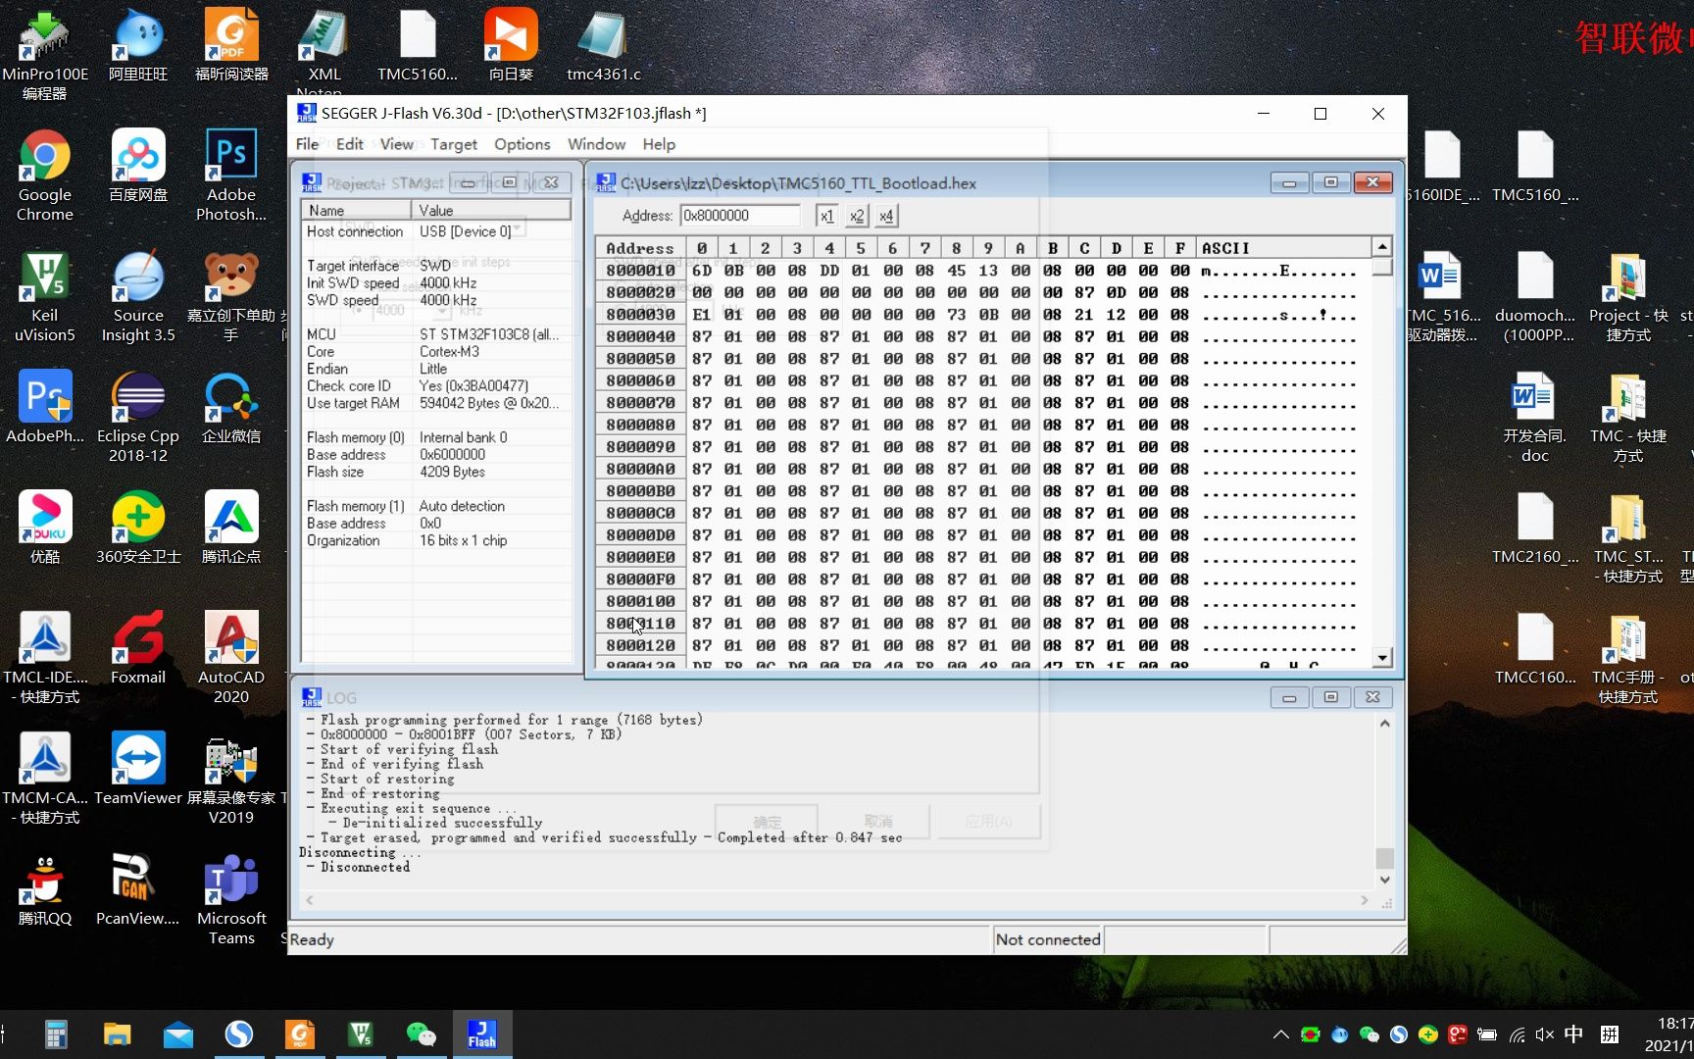Open the Tencent QQ desktop icon
The height and width of the screenshot is (1059, 1694).
(x=45, y=889)
